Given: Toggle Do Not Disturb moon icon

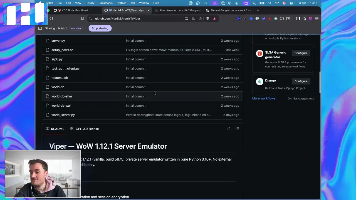Looking at the screenshot, I should tap(237, 3).
